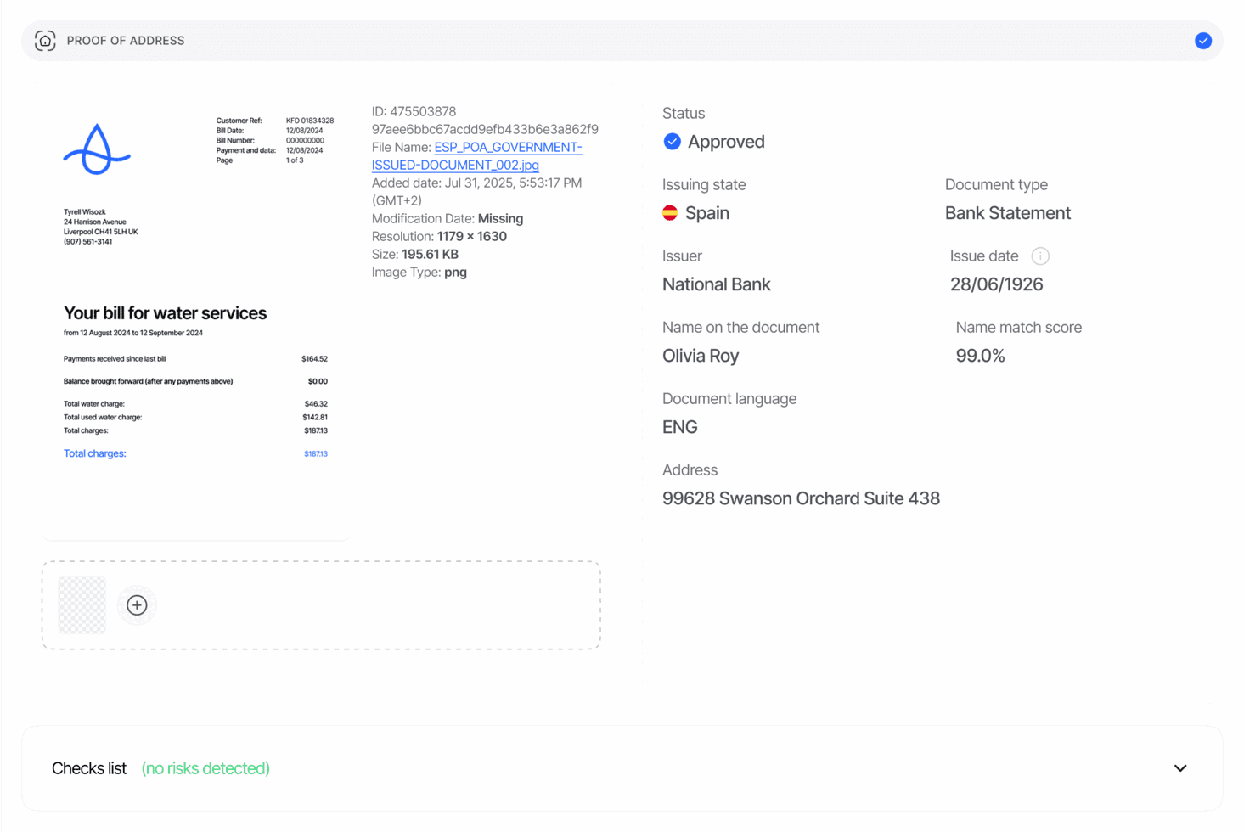Click the address 99628 Swanson Orchard Suite 438
The width and height of the screenshot is (1244, 832).
pyautogui.click(x=801, y=498)
